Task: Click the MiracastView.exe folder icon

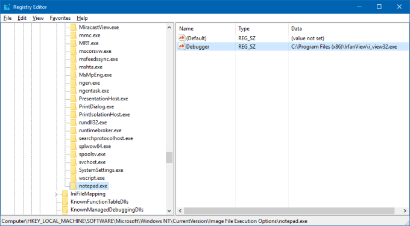Action: pos(74,28)
